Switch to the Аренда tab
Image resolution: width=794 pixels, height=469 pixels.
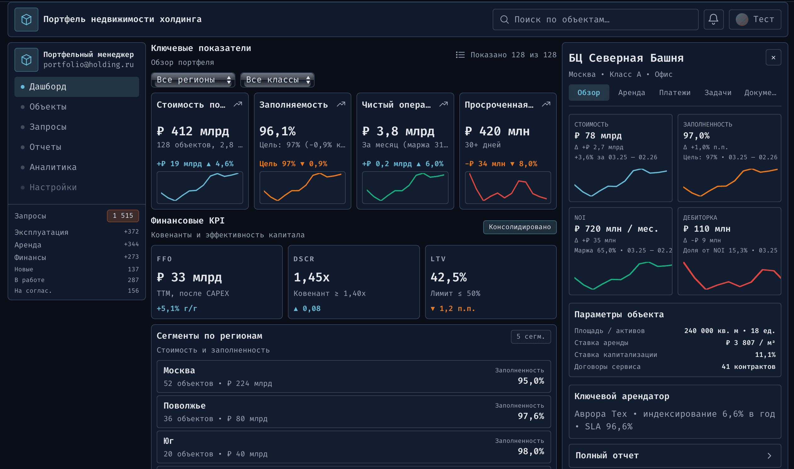point(631,93)
